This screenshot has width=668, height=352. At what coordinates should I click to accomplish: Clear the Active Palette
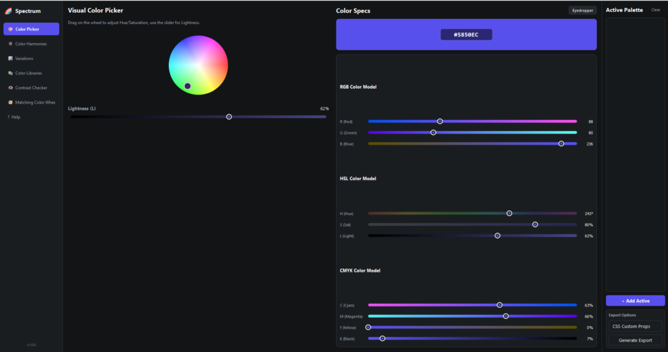click(x=656, y=10)
